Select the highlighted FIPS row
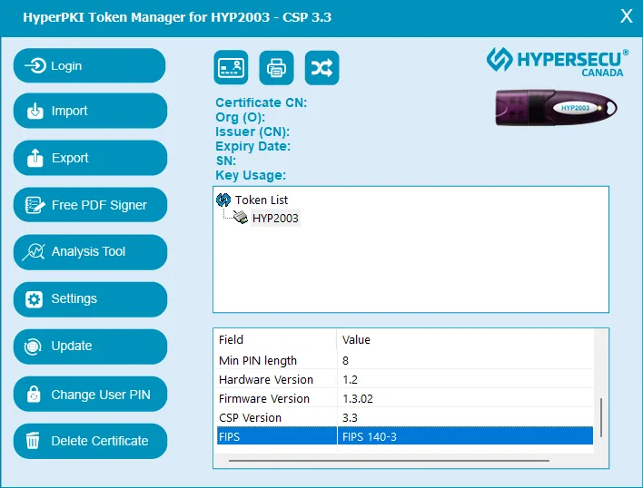Image resolution: width=643 pixels, height=488 pixels. coord(405,436)
